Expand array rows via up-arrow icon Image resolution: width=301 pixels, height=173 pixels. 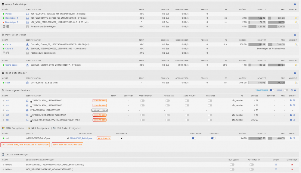[8, 27]
